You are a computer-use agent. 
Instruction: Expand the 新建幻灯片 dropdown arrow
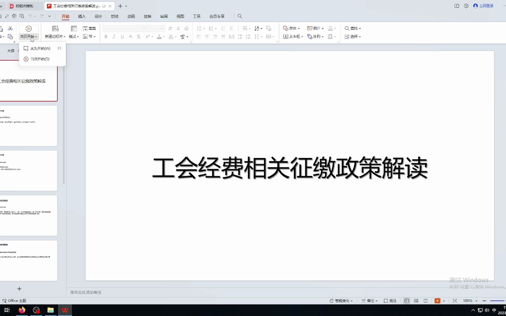[64, 37]
